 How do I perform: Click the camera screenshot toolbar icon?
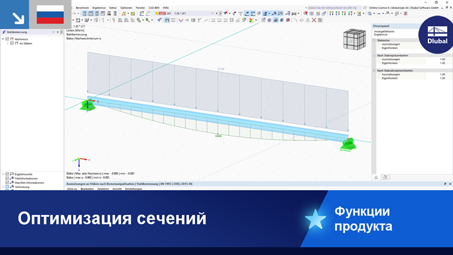(x=320, y=20)
